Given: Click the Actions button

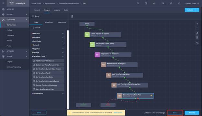Looking at the screenshot, I should pos(190,10).
